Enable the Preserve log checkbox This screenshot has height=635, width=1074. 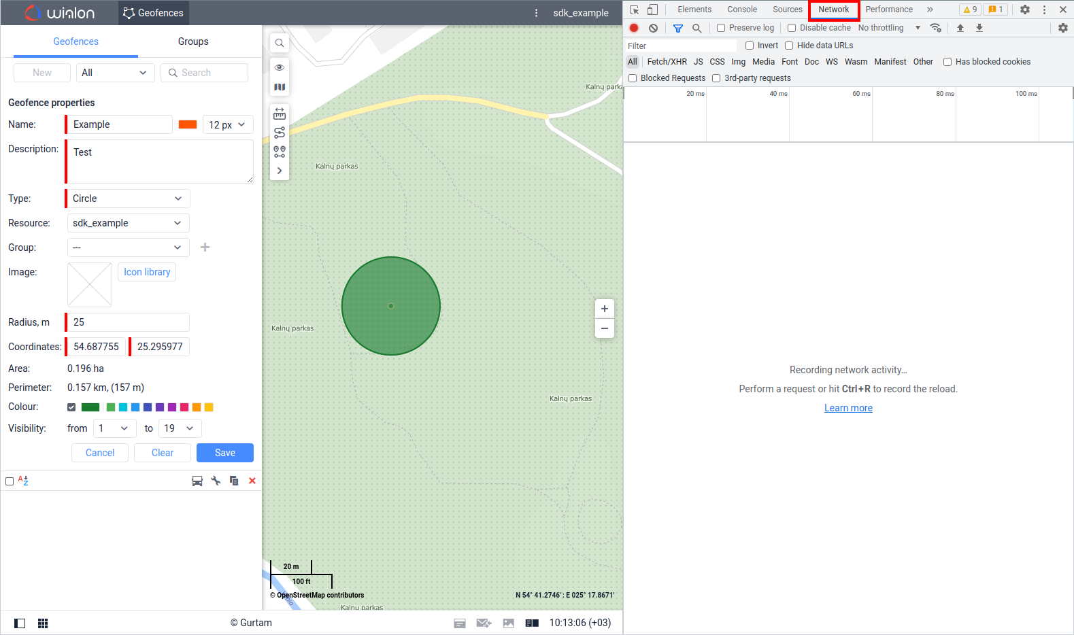pyautogui.click(x=721, y=28)
